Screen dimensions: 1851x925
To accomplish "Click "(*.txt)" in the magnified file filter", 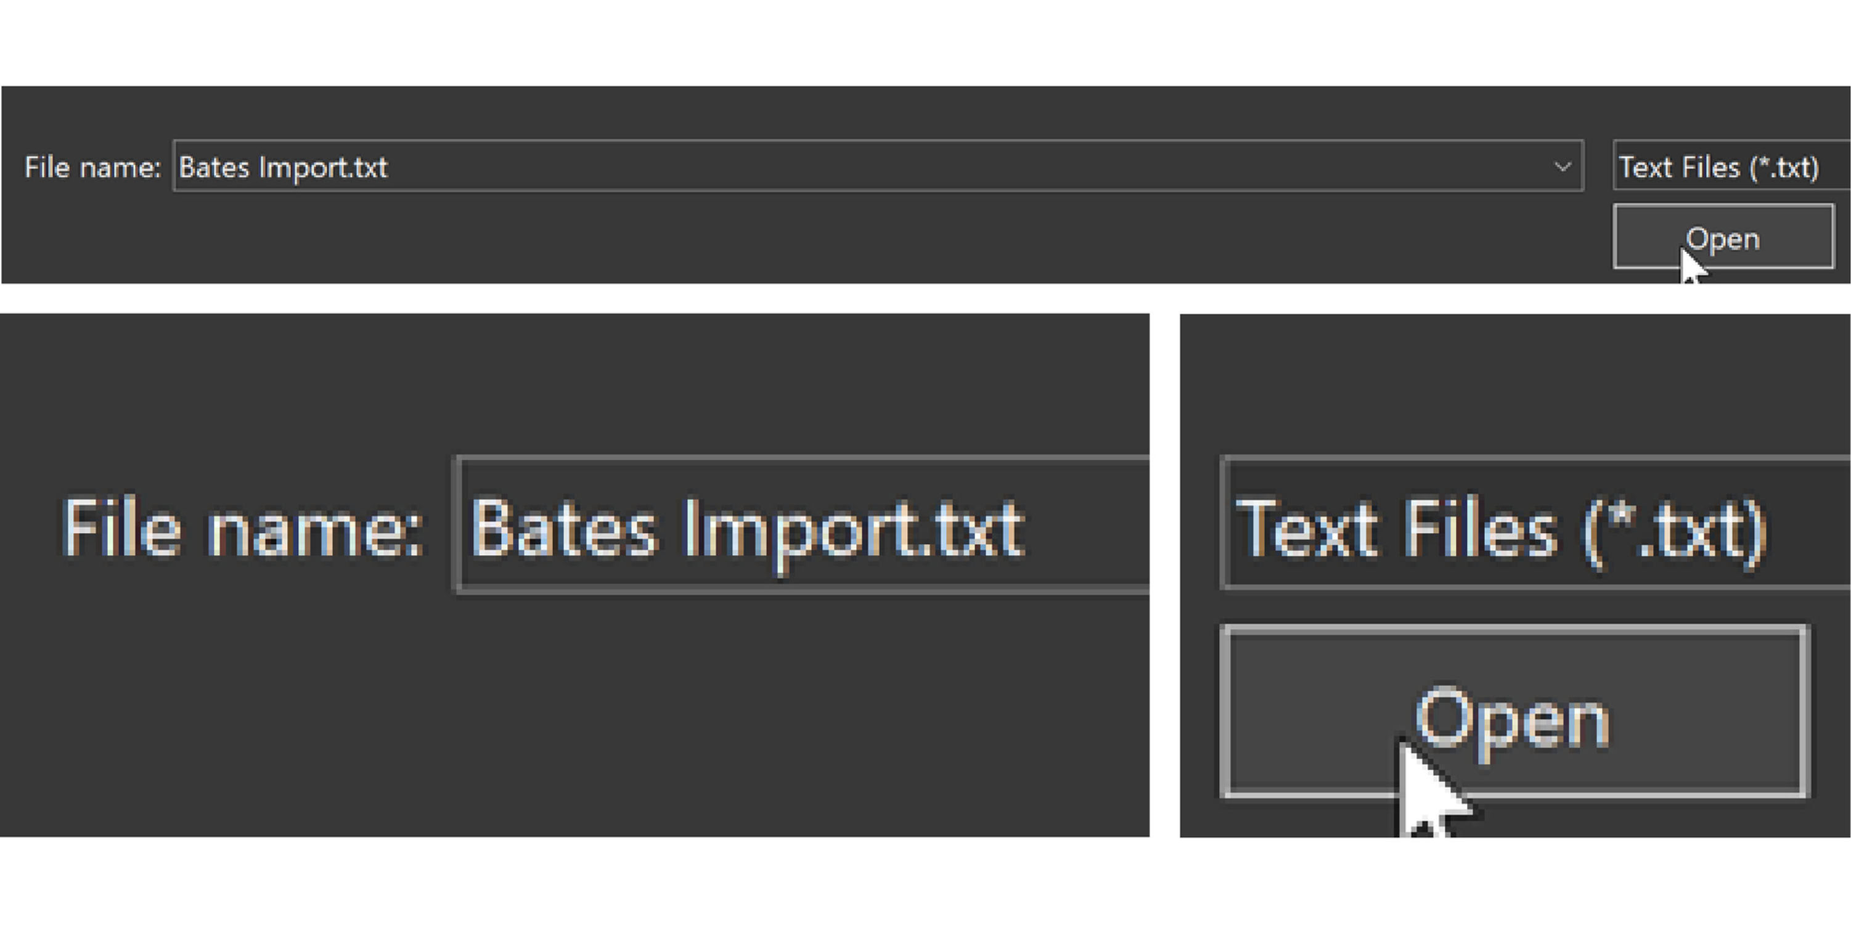I will point(1674,530).
